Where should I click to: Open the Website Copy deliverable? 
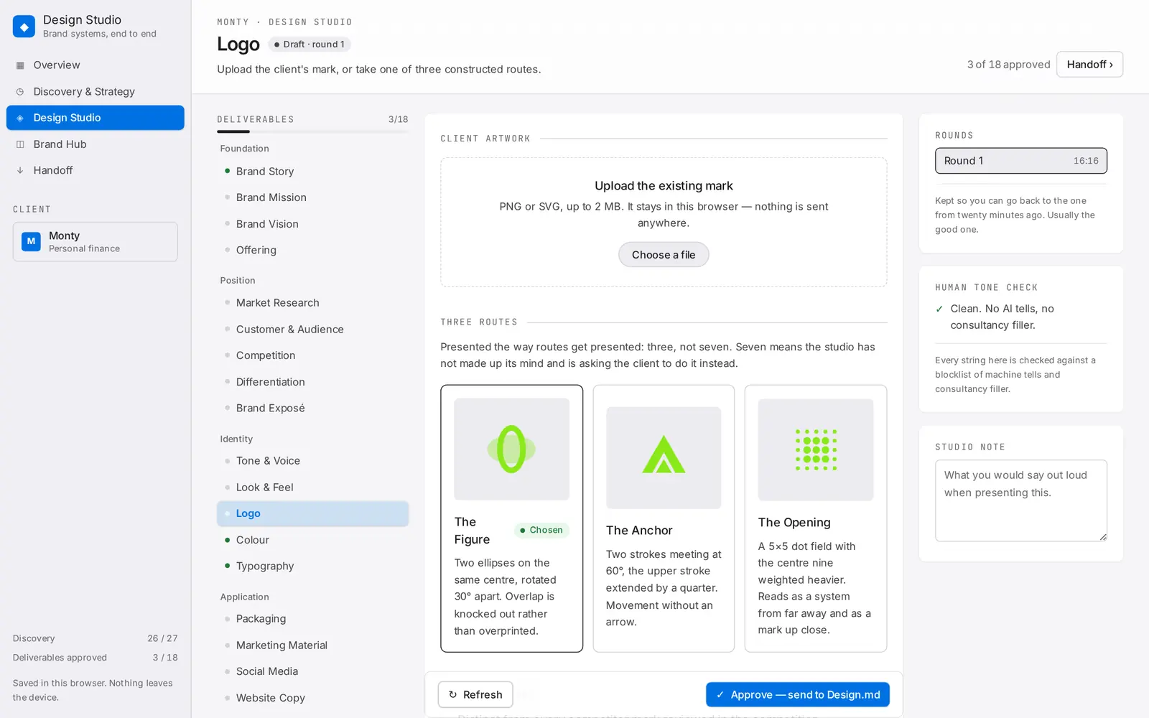(x=313, y=698)
